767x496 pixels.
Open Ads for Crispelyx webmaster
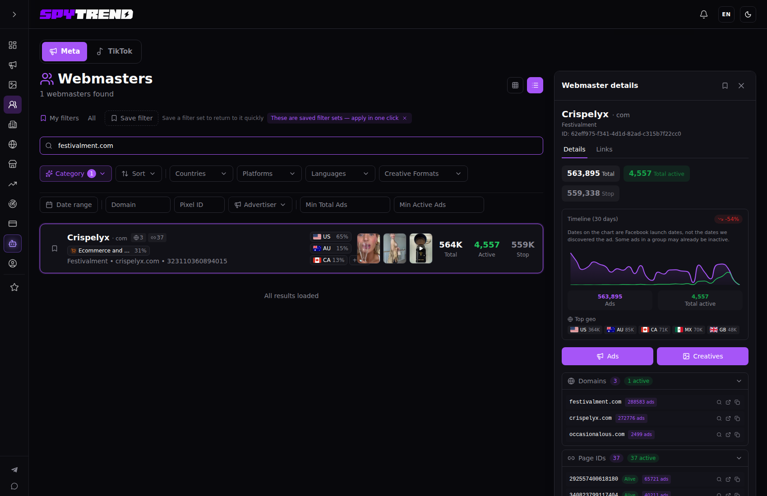tap(607, 356)
